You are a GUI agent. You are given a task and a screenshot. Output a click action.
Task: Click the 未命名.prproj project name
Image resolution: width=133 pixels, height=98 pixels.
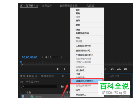32,82
